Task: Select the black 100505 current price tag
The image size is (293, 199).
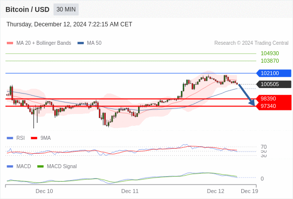Action: pos(274,84)
